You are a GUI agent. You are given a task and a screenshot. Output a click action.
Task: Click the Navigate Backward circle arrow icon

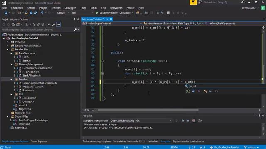pyautogui.click(x=6, y=13)
